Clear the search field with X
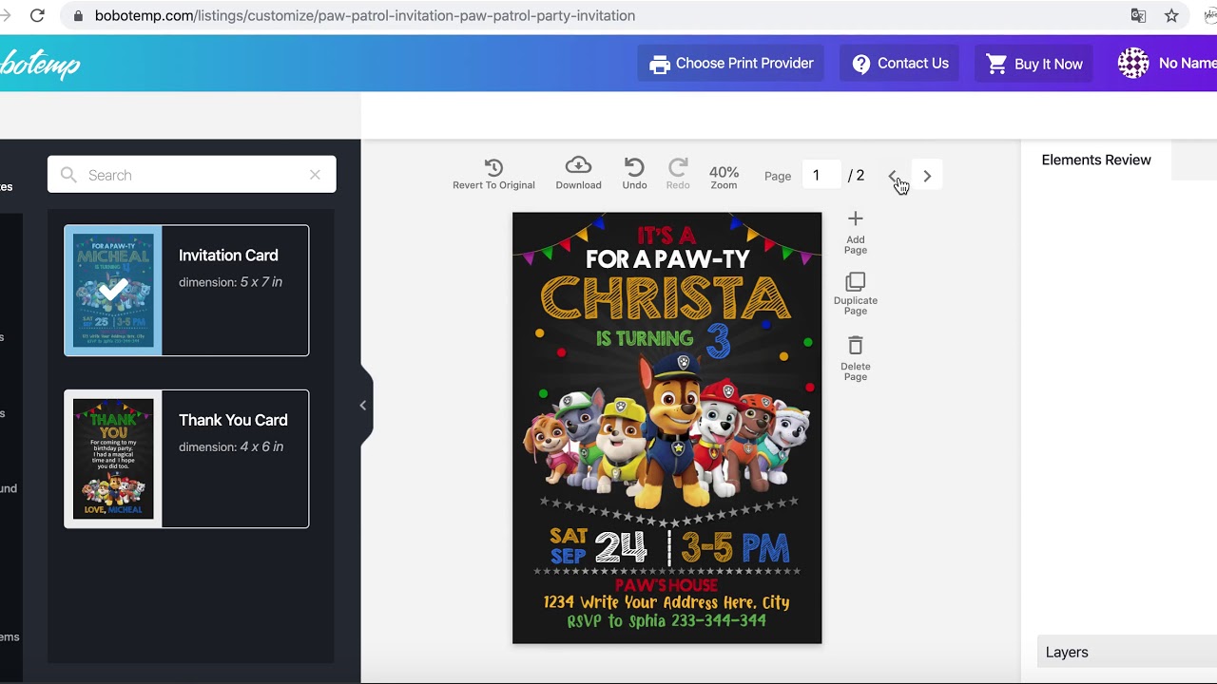The width and height of the screenshot is (1217, 684). point(315,175)
